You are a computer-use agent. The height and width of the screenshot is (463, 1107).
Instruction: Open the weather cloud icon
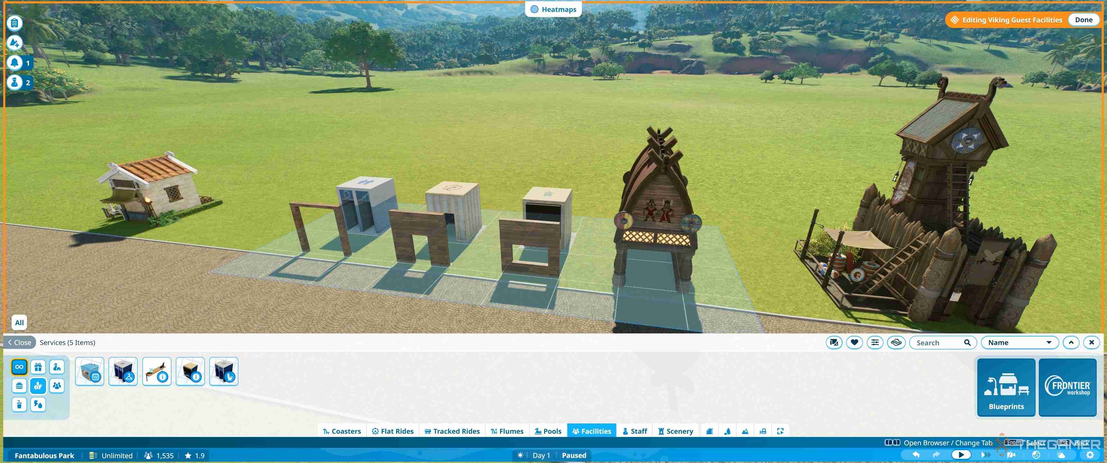pyautogui.click(x=1061, y=455)
